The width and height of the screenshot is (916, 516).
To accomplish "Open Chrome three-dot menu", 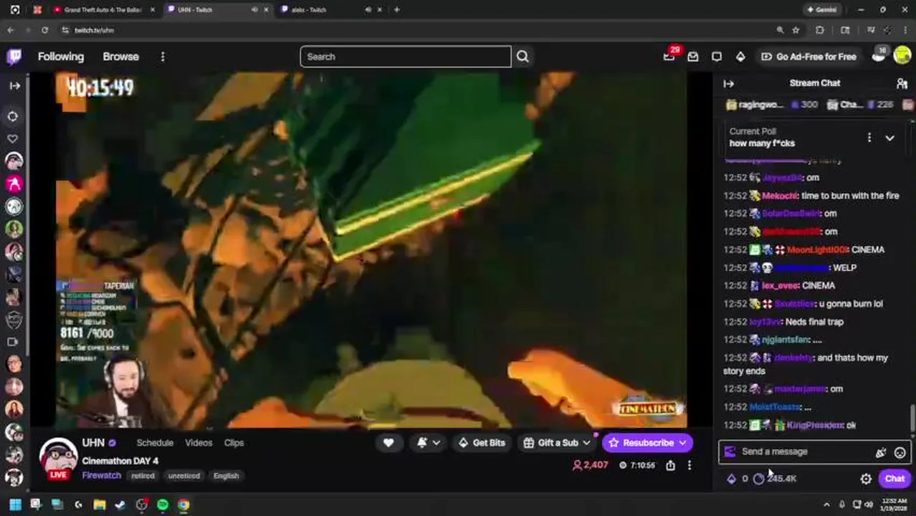I will coord(905,30).
